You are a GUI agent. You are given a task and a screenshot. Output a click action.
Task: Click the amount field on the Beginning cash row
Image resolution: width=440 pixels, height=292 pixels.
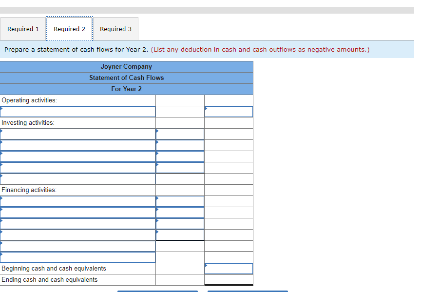click(229, 268)
